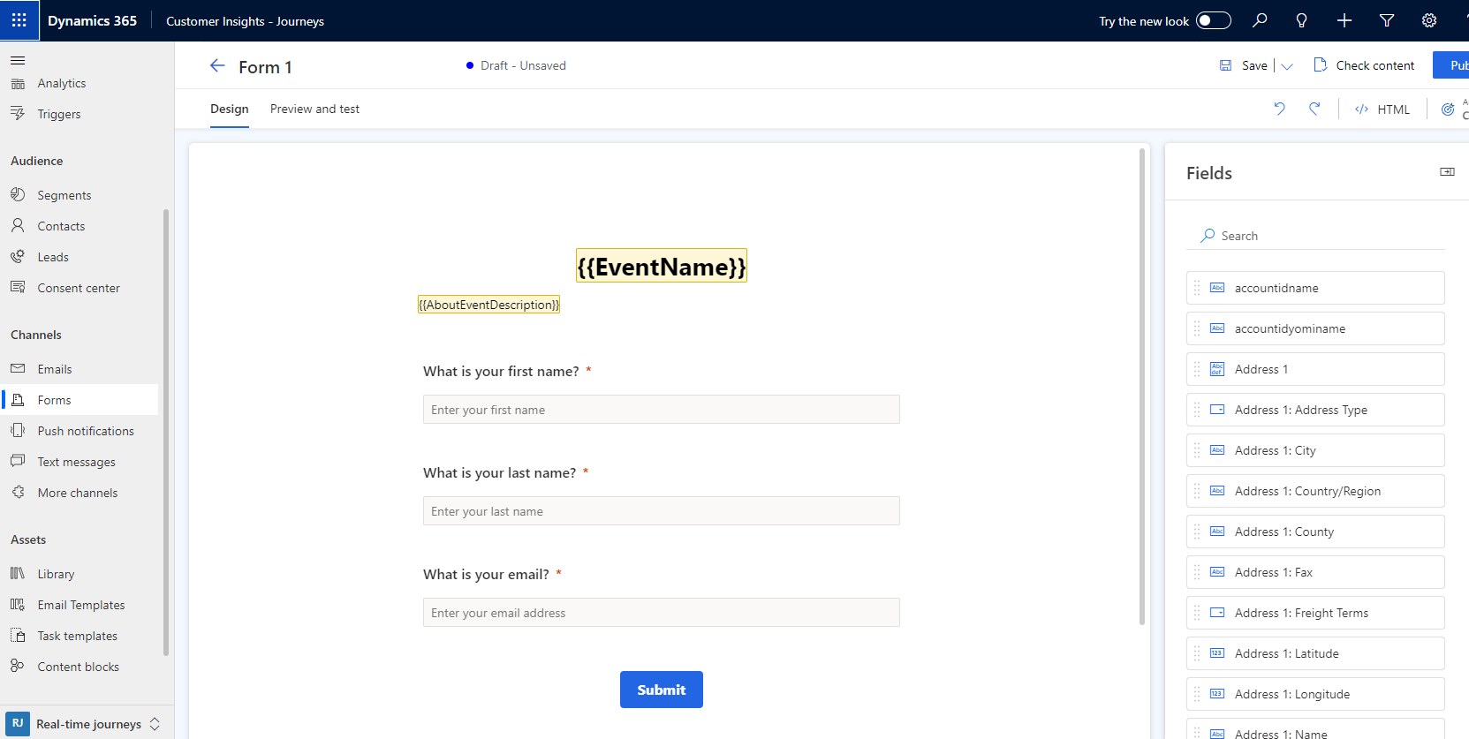The image size is (1469, 739).
Task: Undo the last change in designer
Action: click(1279, 109)
